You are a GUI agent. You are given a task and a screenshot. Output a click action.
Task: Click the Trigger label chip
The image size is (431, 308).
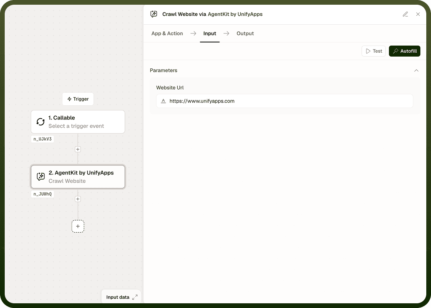pos(78,99)
